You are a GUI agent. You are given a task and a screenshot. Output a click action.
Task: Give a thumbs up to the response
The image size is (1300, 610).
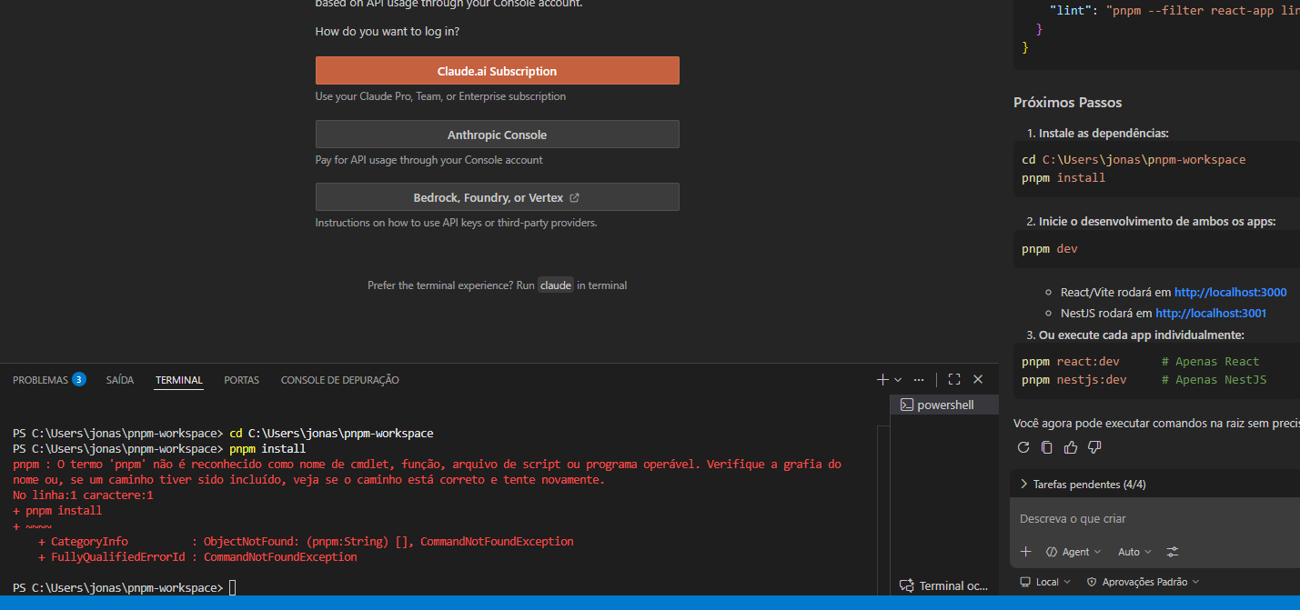point(1071,447)
